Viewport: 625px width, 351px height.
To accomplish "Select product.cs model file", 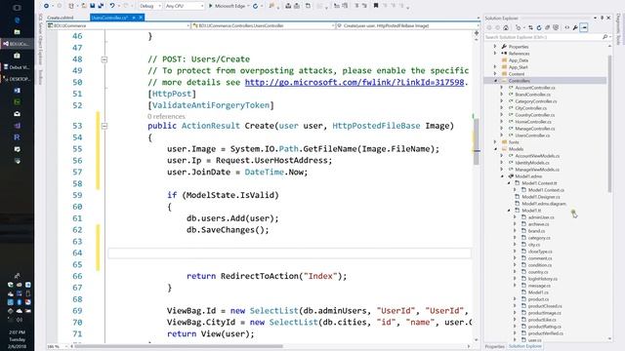I will [x=538, y=299].
